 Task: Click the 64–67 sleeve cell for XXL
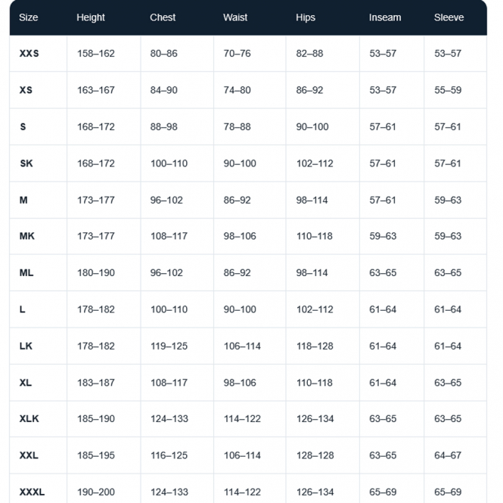point(448,455)
